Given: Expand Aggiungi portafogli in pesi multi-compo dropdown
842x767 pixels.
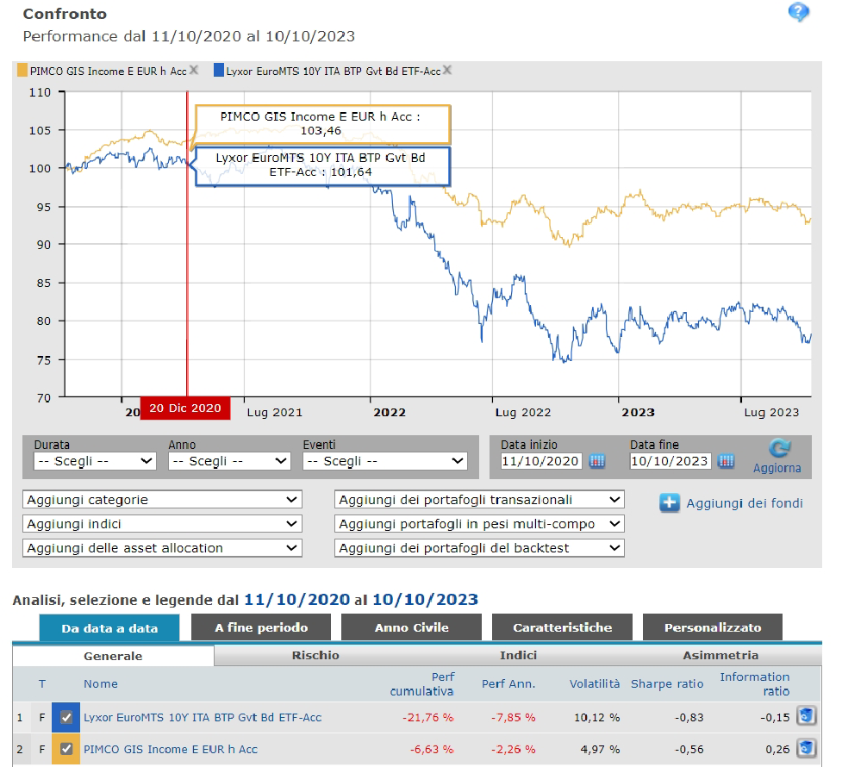Looking at the screenshot, I should (479, 524).
